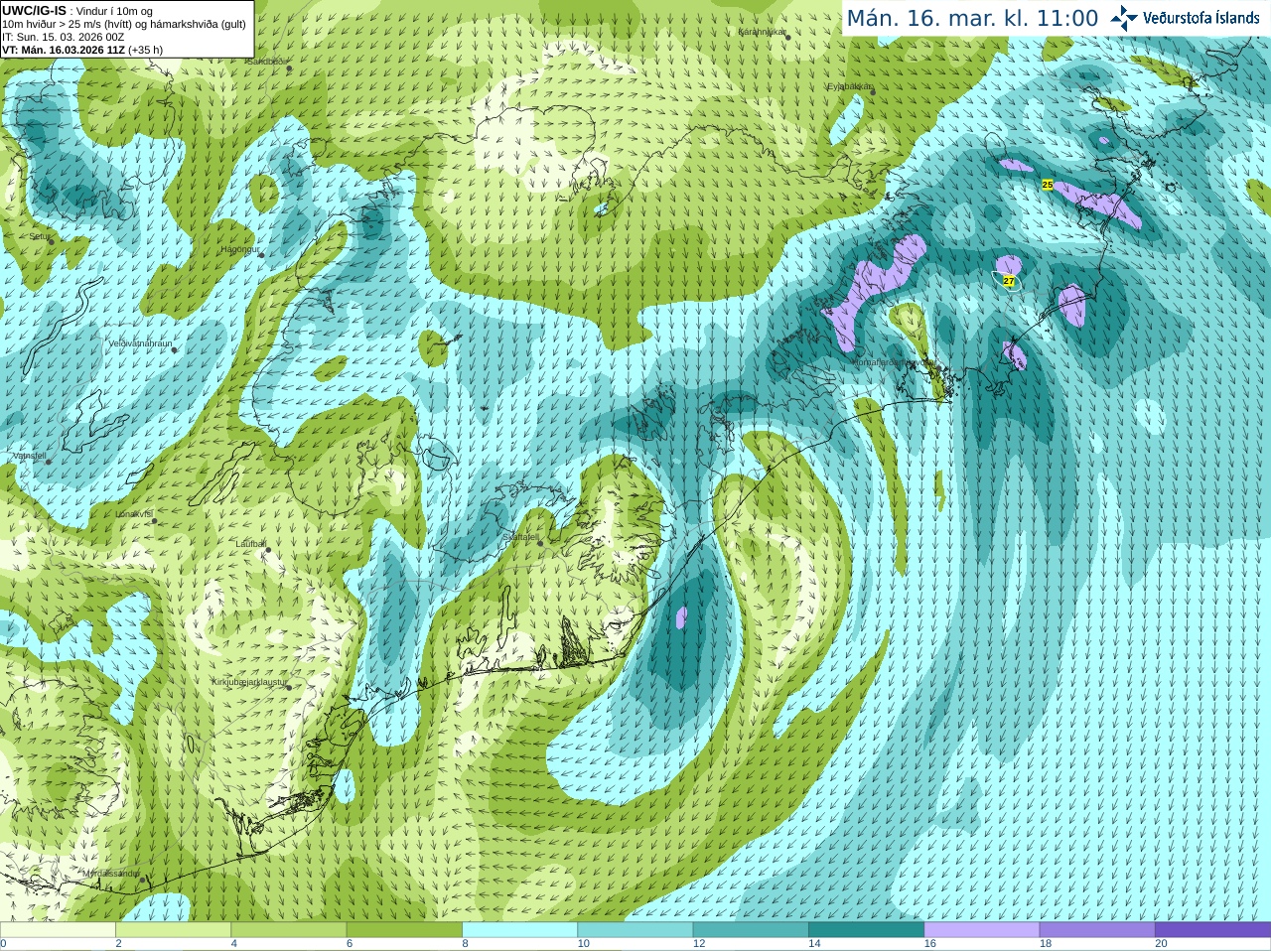Select the Kárahnjúkar station label
The image size is (1271, 951).
(x=762, y=32)
